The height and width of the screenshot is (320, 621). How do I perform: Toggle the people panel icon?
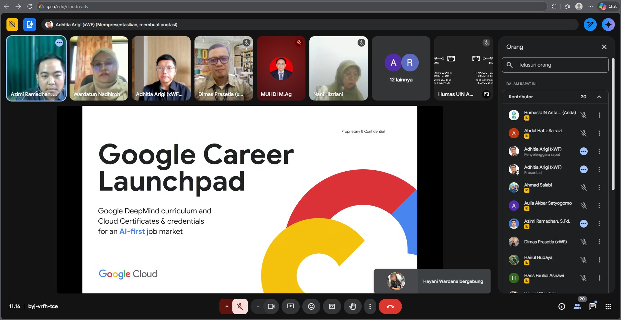click(x=577, y=306)
